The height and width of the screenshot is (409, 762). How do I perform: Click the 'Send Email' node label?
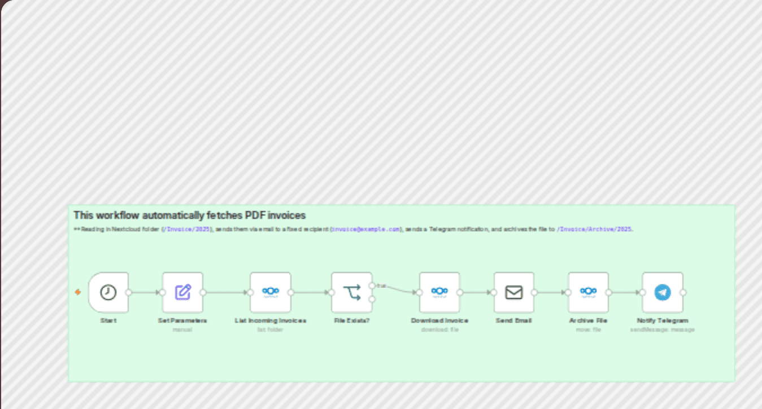pyautogui.click(x=514, y=320)
